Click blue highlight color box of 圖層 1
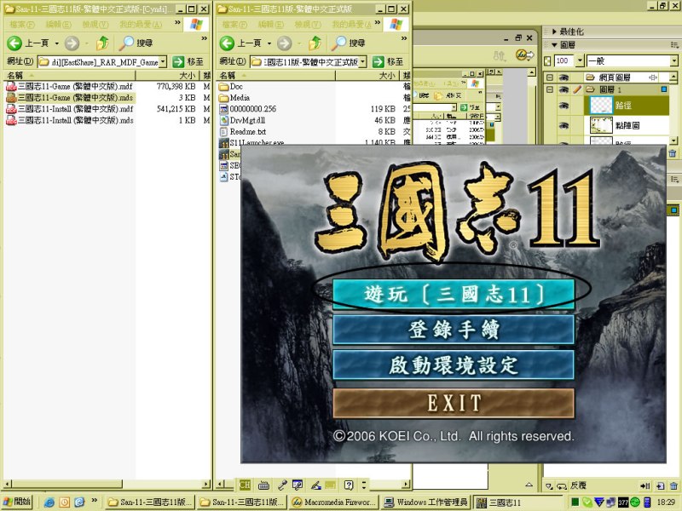This screenshot has height=511, width=682. click(x=664, y=89)
